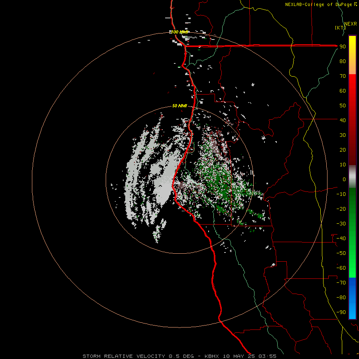Click the -30 value on velocity scale
This screenshot has height=359, width=359.
pos(341,224)
